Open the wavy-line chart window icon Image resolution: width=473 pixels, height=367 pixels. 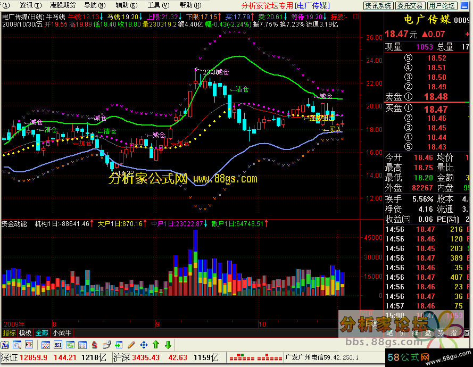pos(46,345)
